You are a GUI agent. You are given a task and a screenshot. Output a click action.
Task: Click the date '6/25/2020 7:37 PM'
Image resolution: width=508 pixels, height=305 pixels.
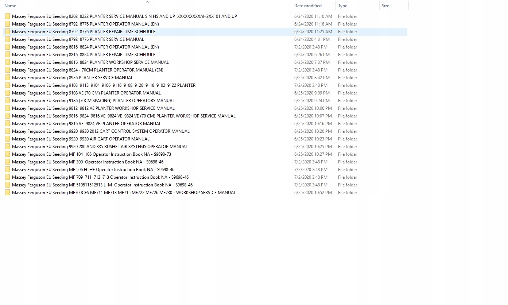312,62
